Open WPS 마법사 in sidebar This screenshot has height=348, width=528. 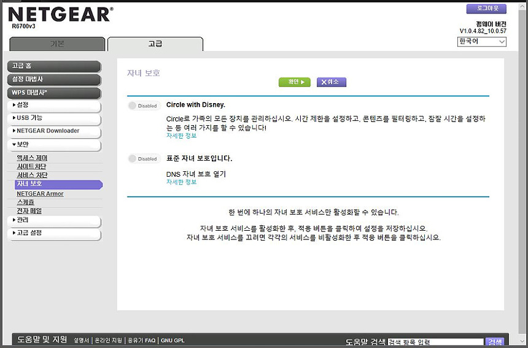pyautogui.click(x=54, y=93)
